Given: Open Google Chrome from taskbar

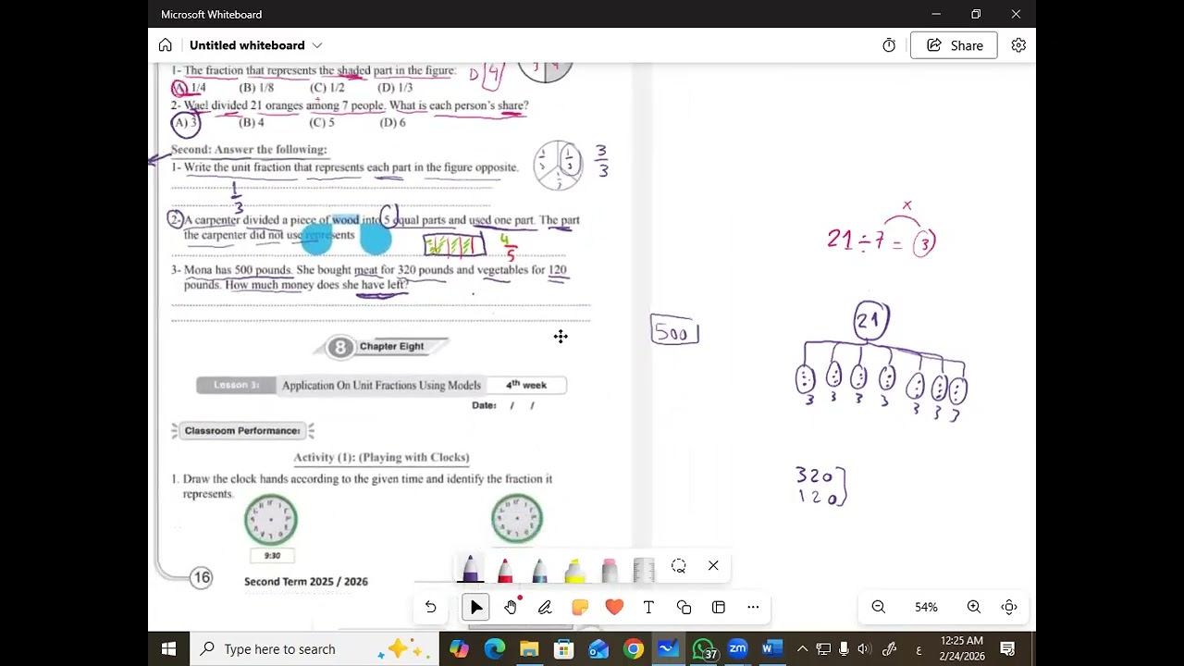Looking at the screenshot, I should (634, 648).
